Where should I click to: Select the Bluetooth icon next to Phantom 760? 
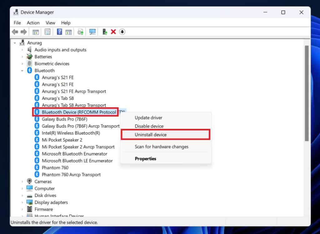point(37,168)
